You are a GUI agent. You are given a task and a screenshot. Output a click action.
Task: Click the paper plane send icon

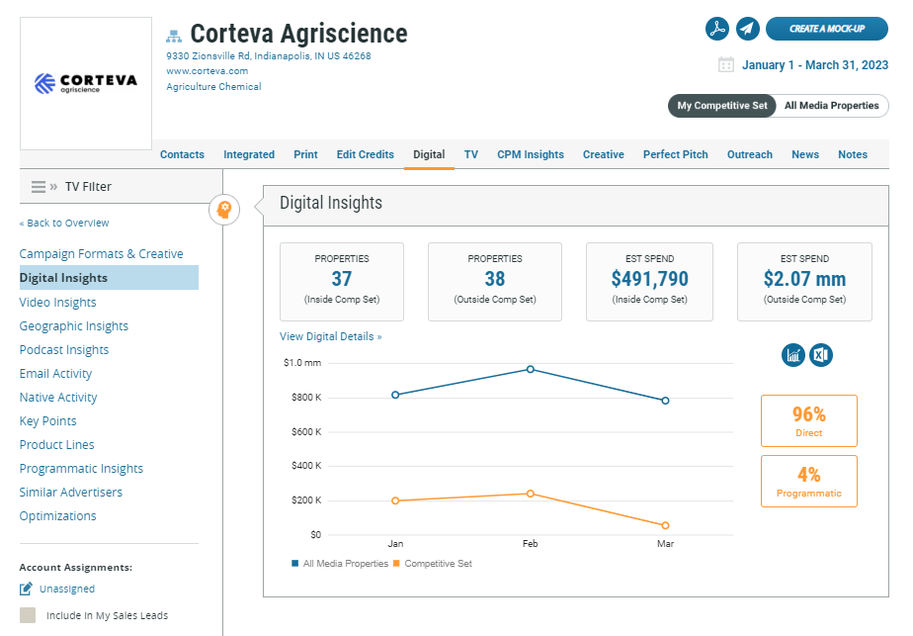tap(748, 29)
